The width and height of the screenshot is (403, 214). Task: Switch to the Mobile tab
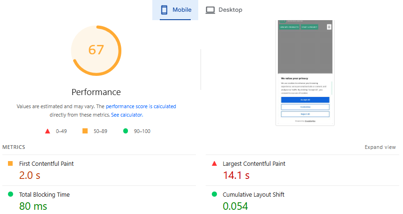pos(175,10)
